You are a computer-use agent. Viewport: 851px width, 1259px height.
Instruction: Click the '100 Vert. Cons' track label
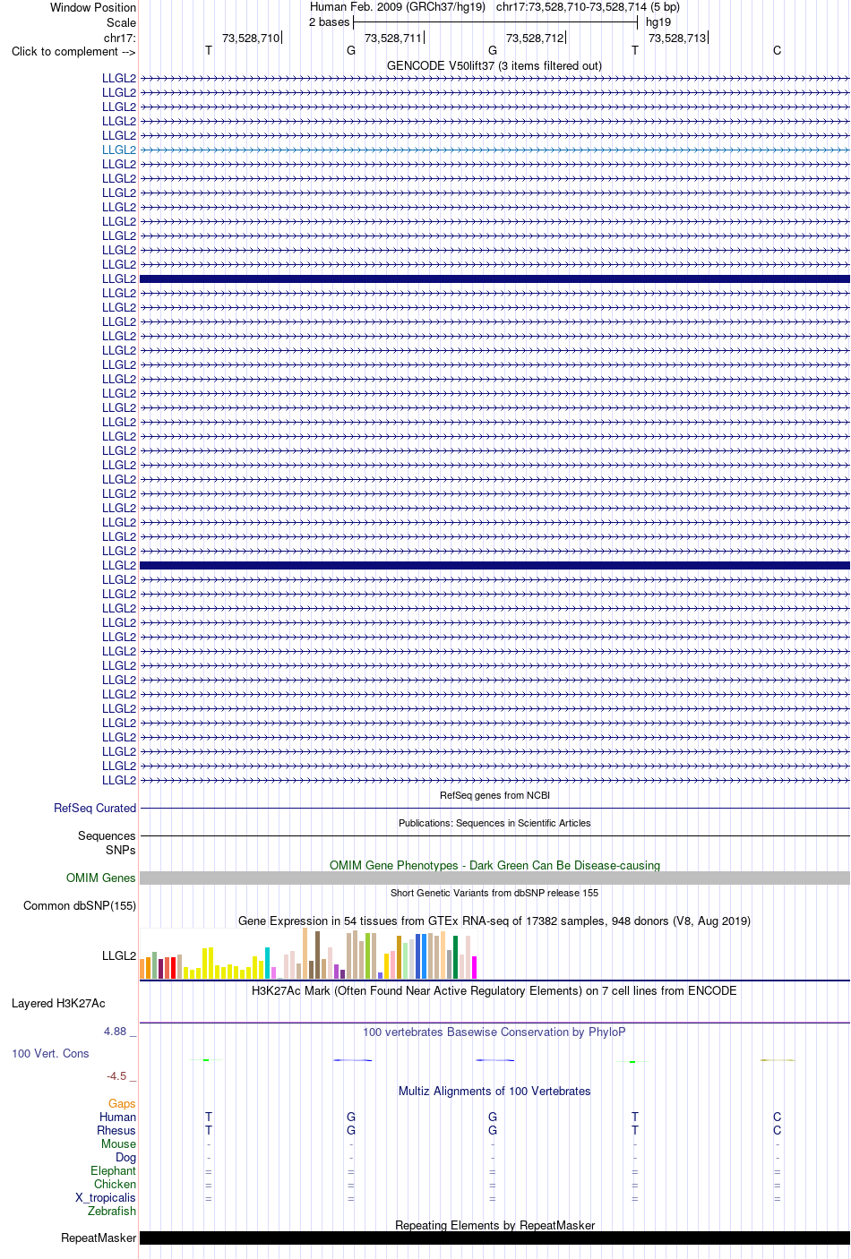point(50,1053)
